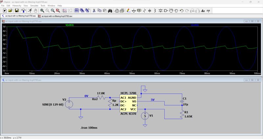This screenshot has height=139, width=263.
Task: Select the SPICE directive .op tool
Action: 208,11
